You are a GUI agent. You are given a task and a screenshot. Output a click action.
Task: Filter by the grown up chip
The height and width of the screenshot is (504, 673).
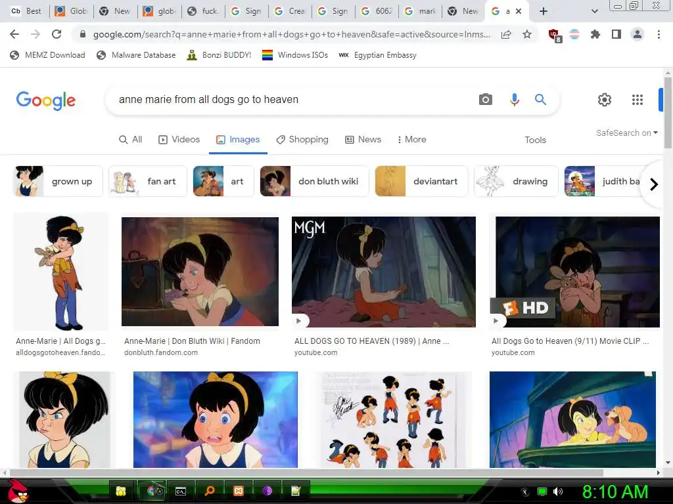58,181
